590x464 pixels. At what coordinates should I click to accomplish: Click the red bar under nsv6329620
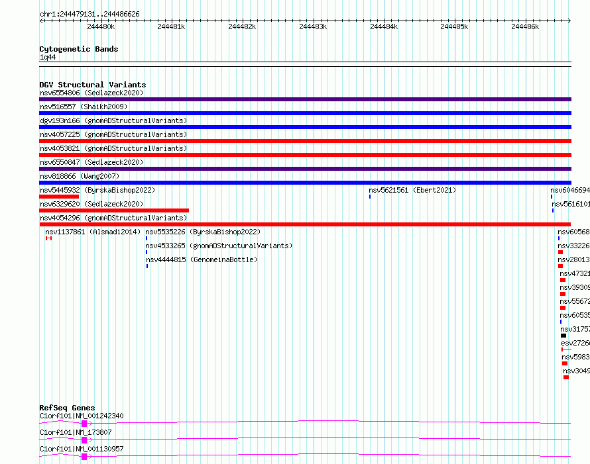pos(114,210)
